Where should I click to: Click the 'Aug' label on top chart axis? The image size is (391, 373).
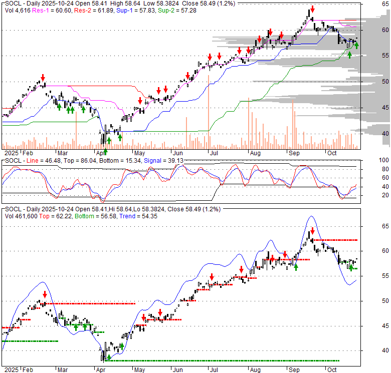tap(255, 153)
